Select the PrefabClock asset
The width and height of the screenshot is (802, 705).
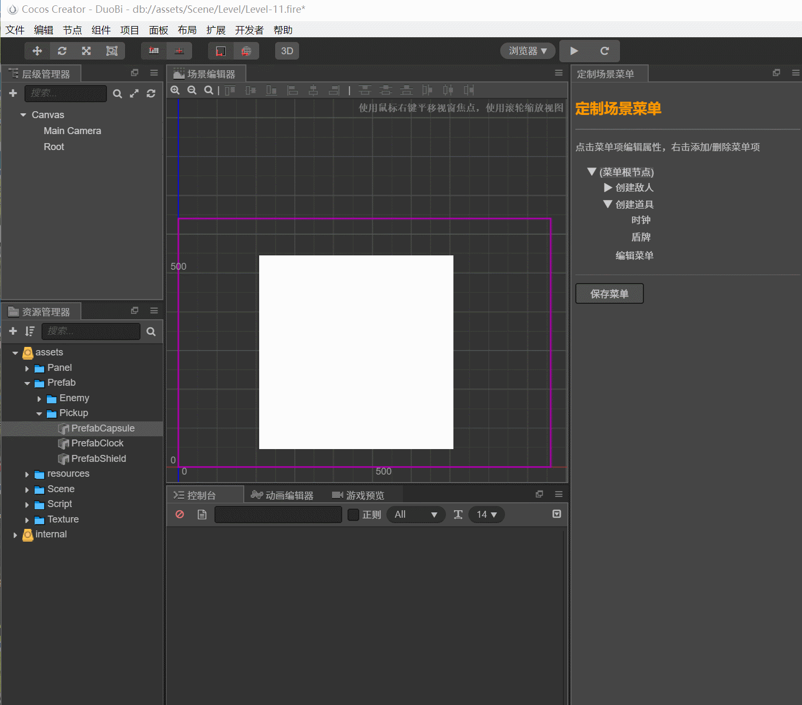[x=97, y=443]
